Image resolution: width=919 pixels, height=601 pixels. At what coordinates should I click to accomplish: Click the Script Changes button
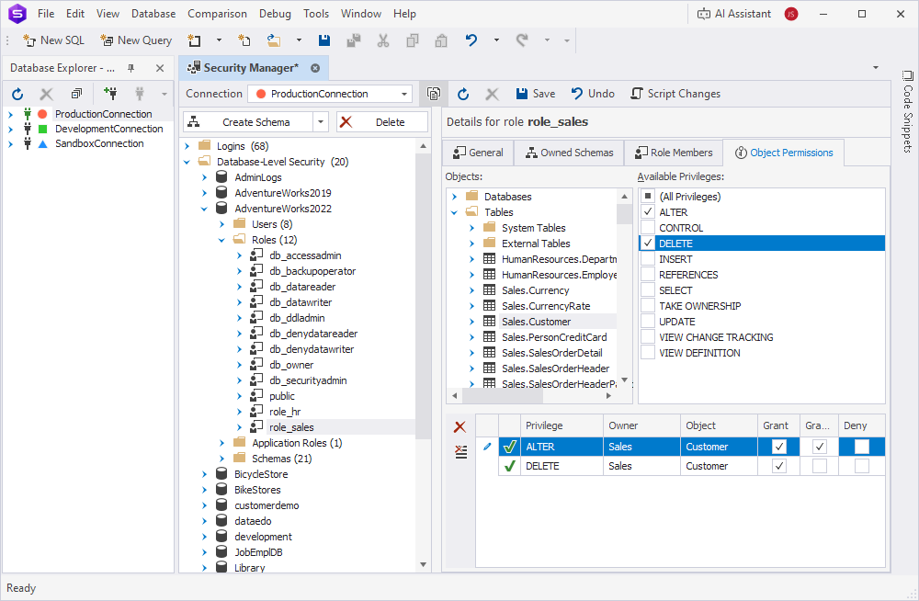676,93
